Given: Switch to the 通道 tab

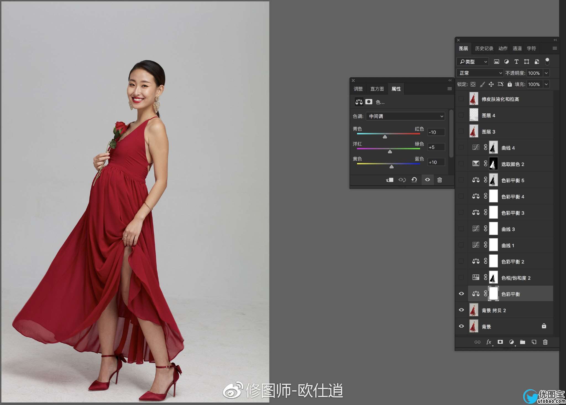Looking at the screenshot, I should coord(517,49).
